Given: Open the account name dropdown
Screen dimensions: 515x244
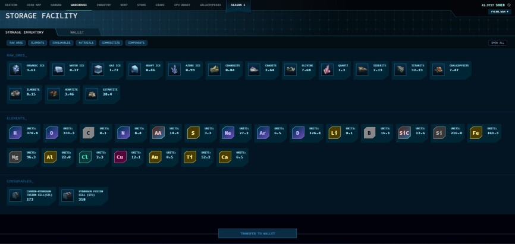Looking at the screenshot, I should (x=500, y=11).
